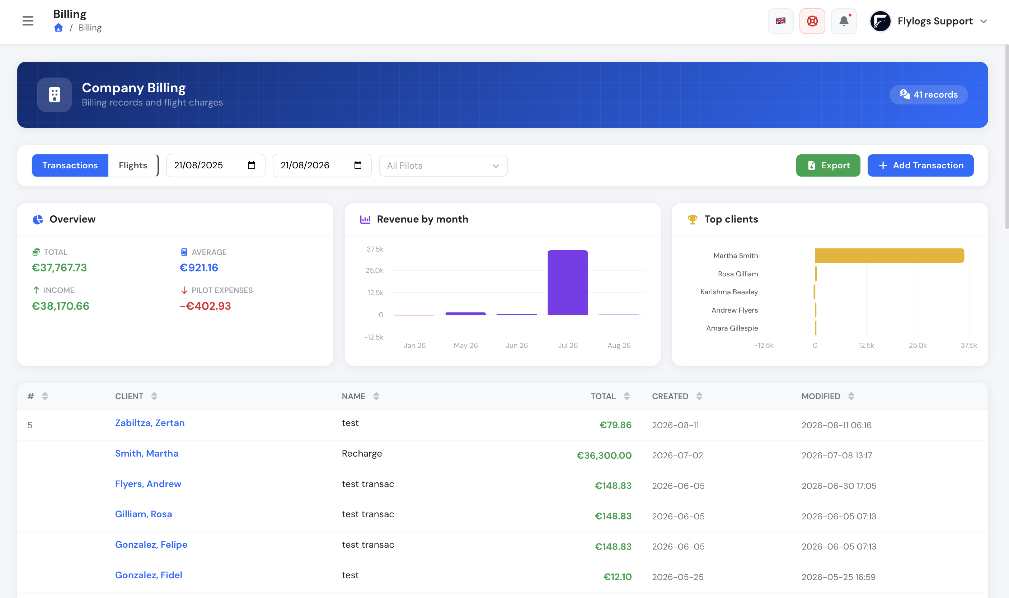The width and height of the screenshot is (1009, 598).
Task: Click the Billing breadcrumb text
Action: pyautogui.click(x=90, y=27)
